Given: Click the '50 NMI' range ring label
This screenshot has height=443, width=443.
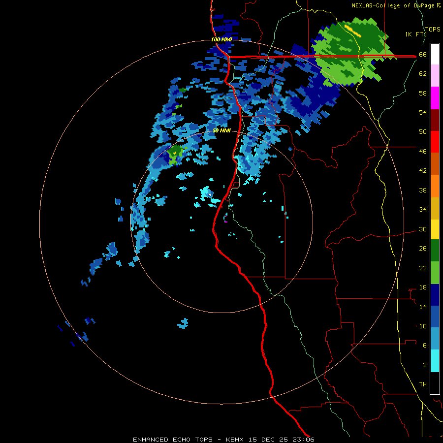Looking at the screenshot, I should click(221, 130).
